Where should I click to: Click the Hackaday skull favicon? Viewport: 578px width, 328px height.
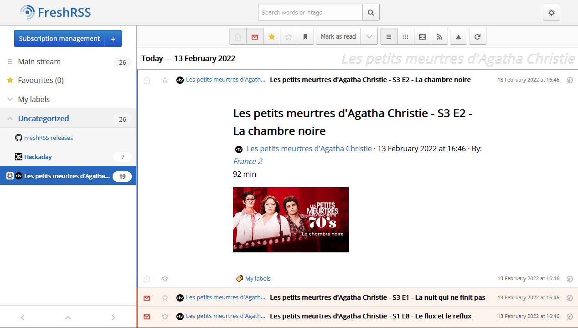pyautogui.click(x=19, y=157)
